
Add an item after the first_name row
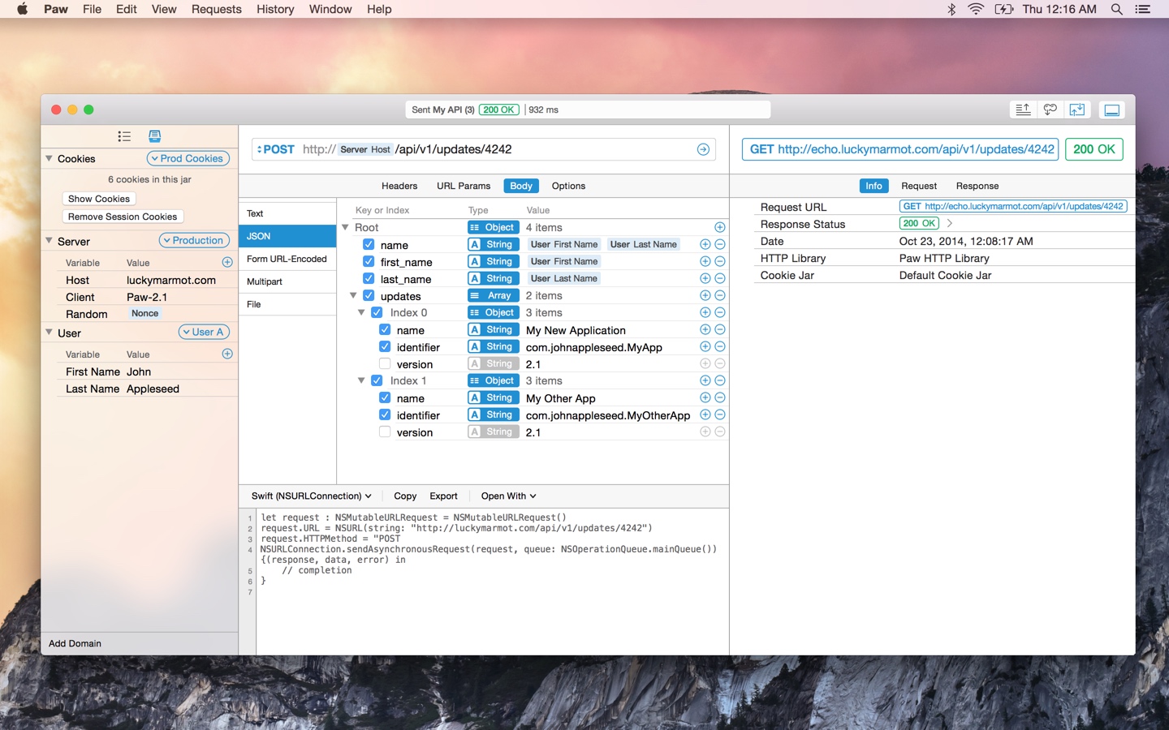705,261
